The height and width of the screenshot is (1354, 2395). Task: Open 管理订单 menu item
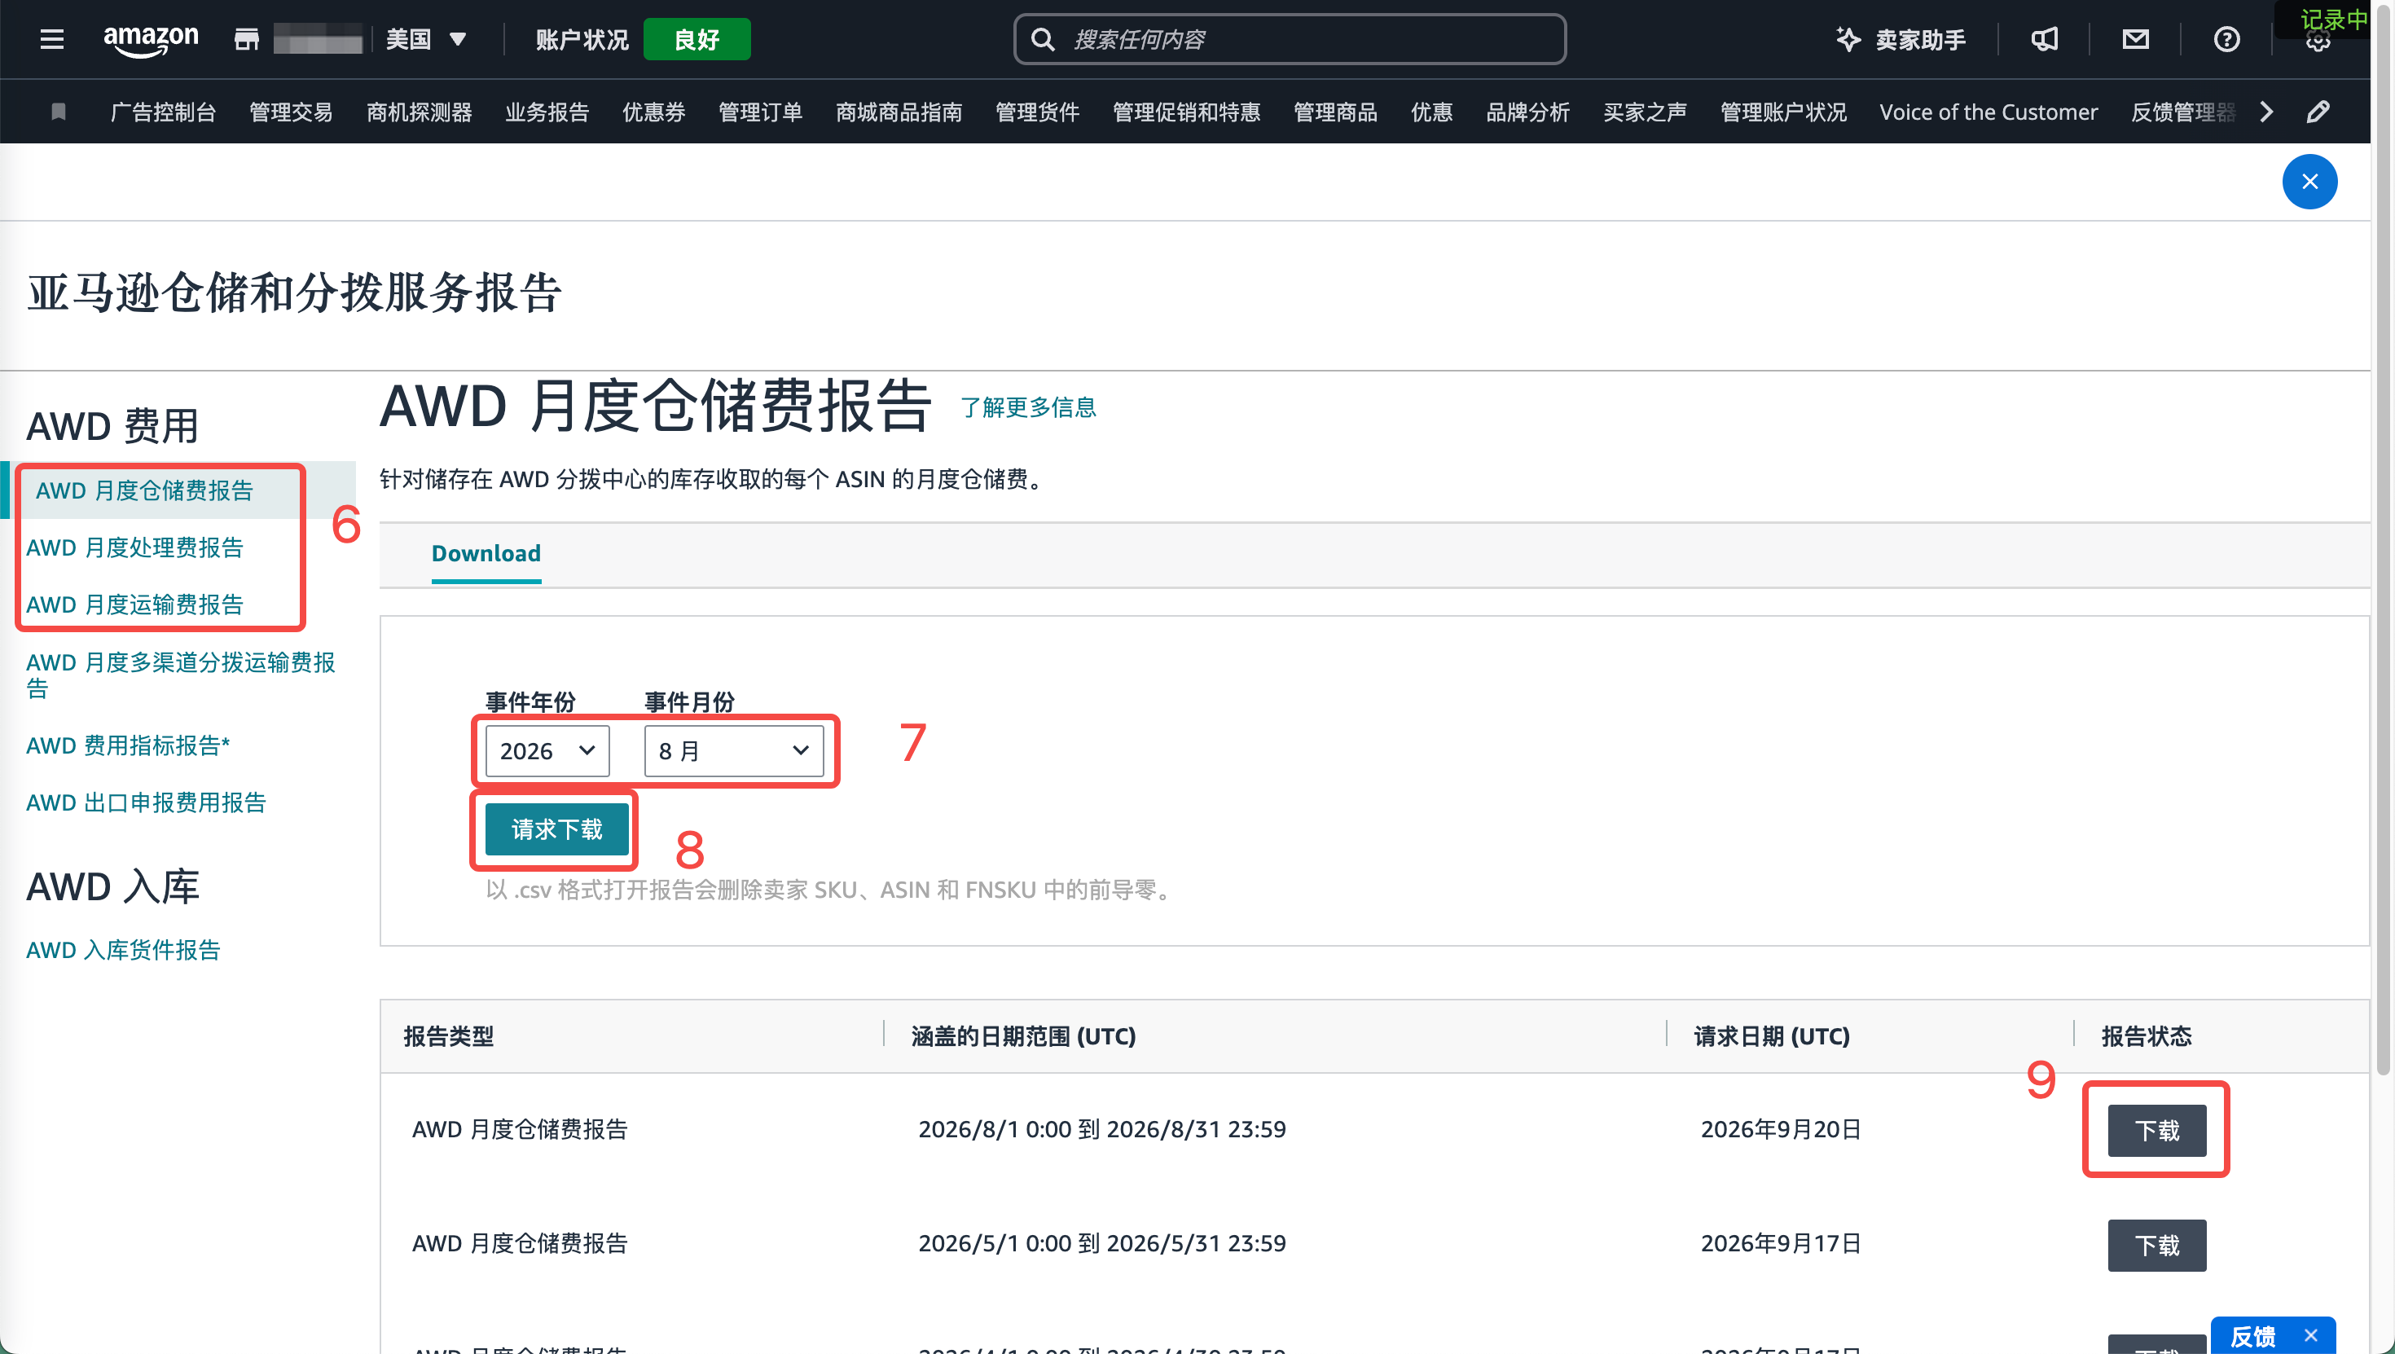coord(761,112)
